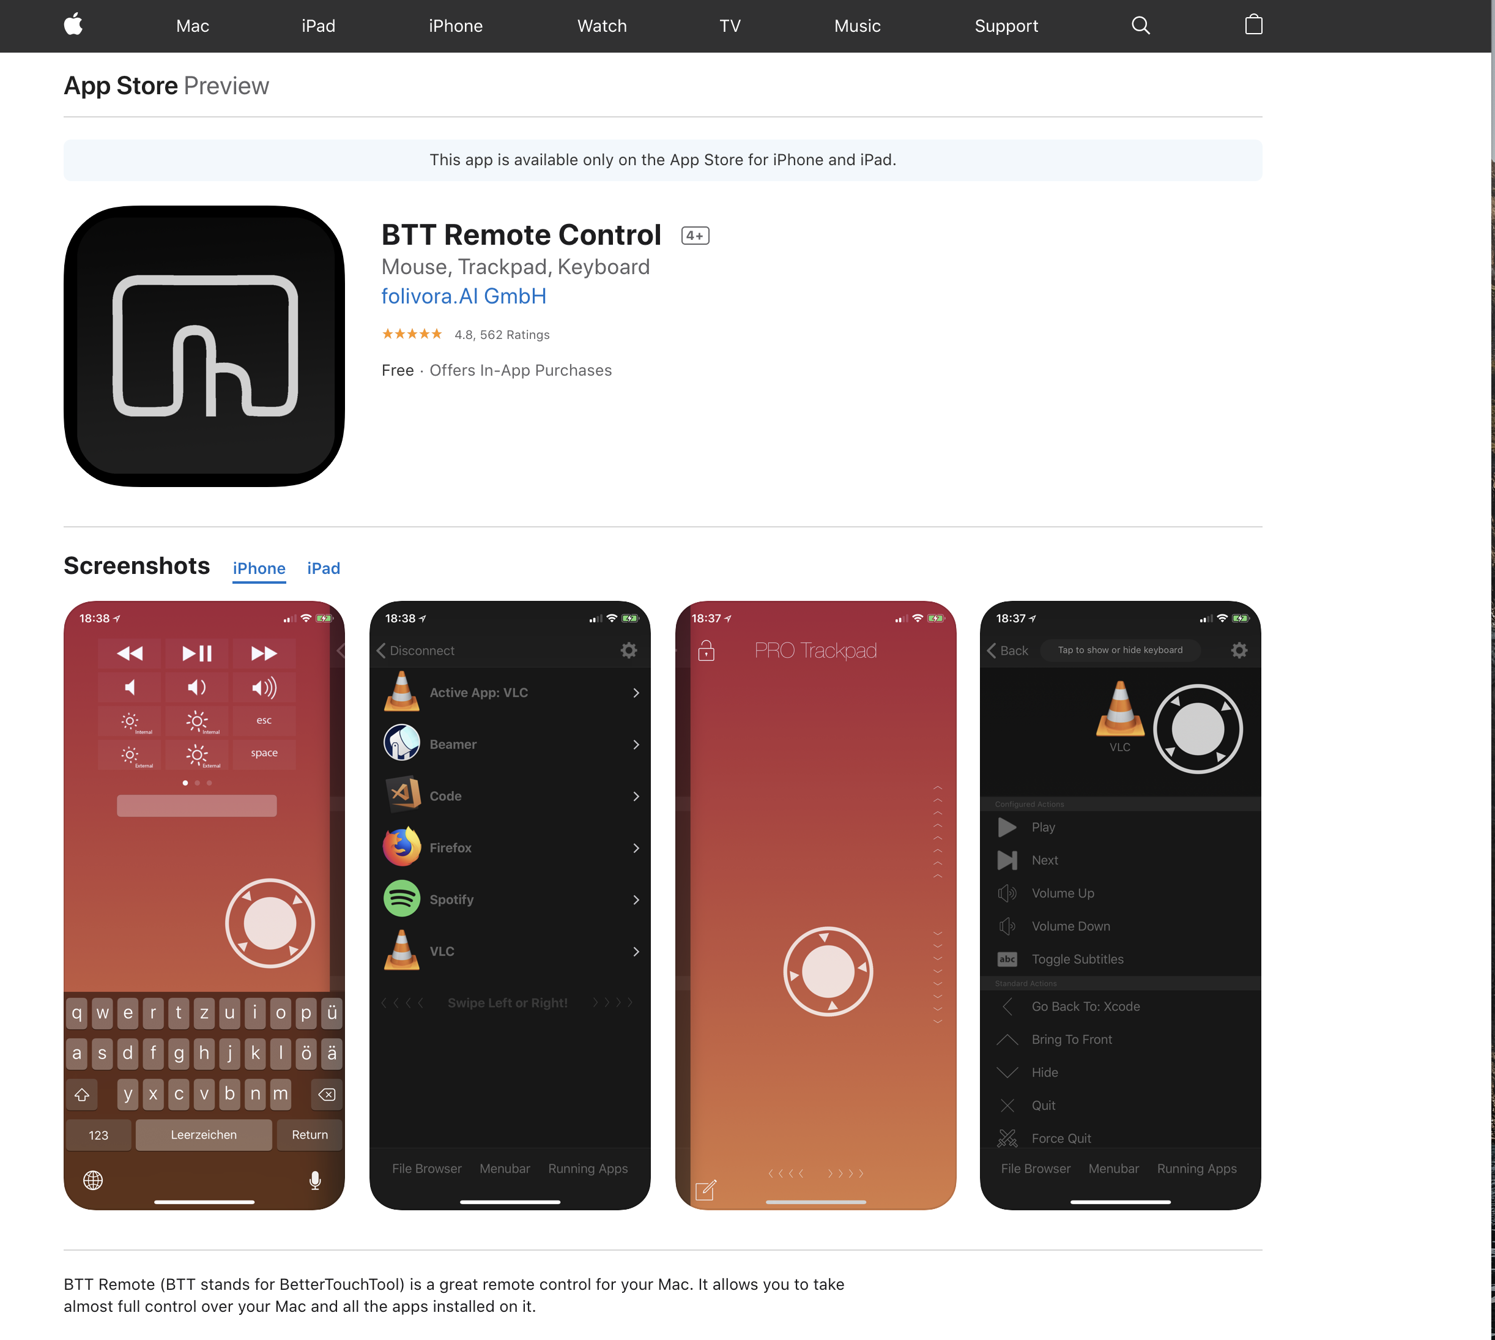Enable the settings gear in app header
Screen dimensions: 1495x1340
[1237, 649]
